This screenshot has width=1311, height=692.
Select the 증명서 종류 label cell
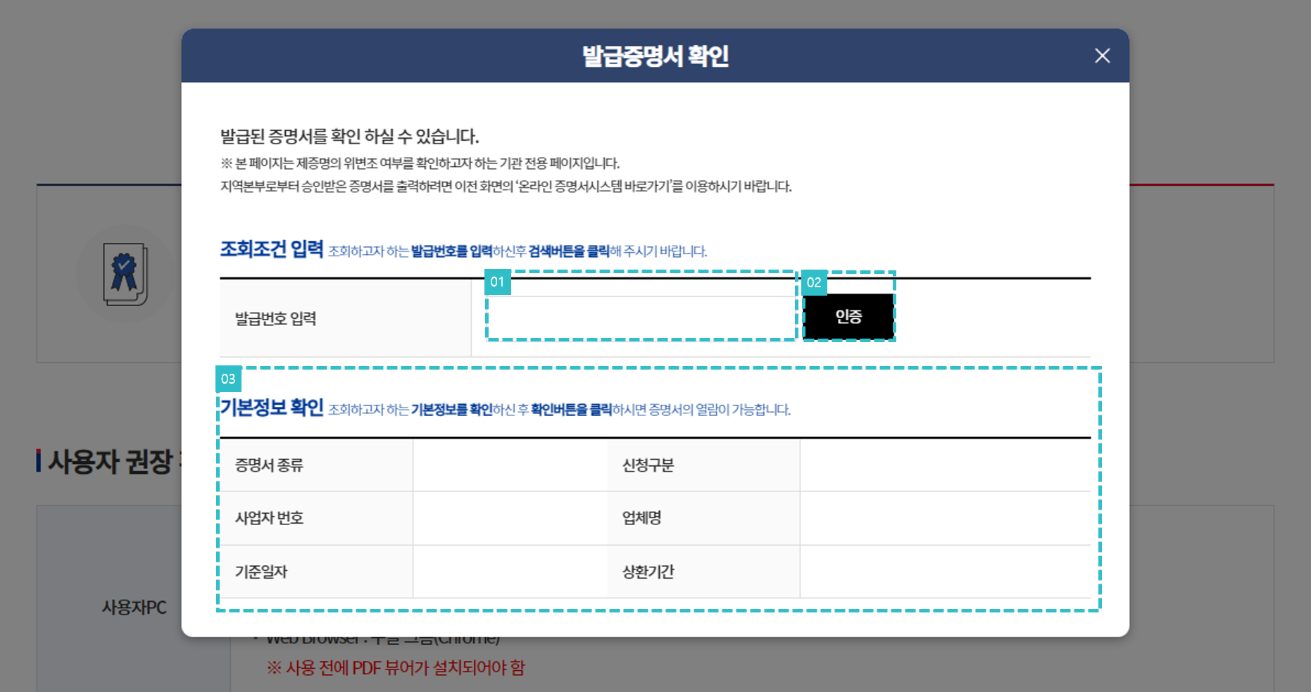pos(316,465)
